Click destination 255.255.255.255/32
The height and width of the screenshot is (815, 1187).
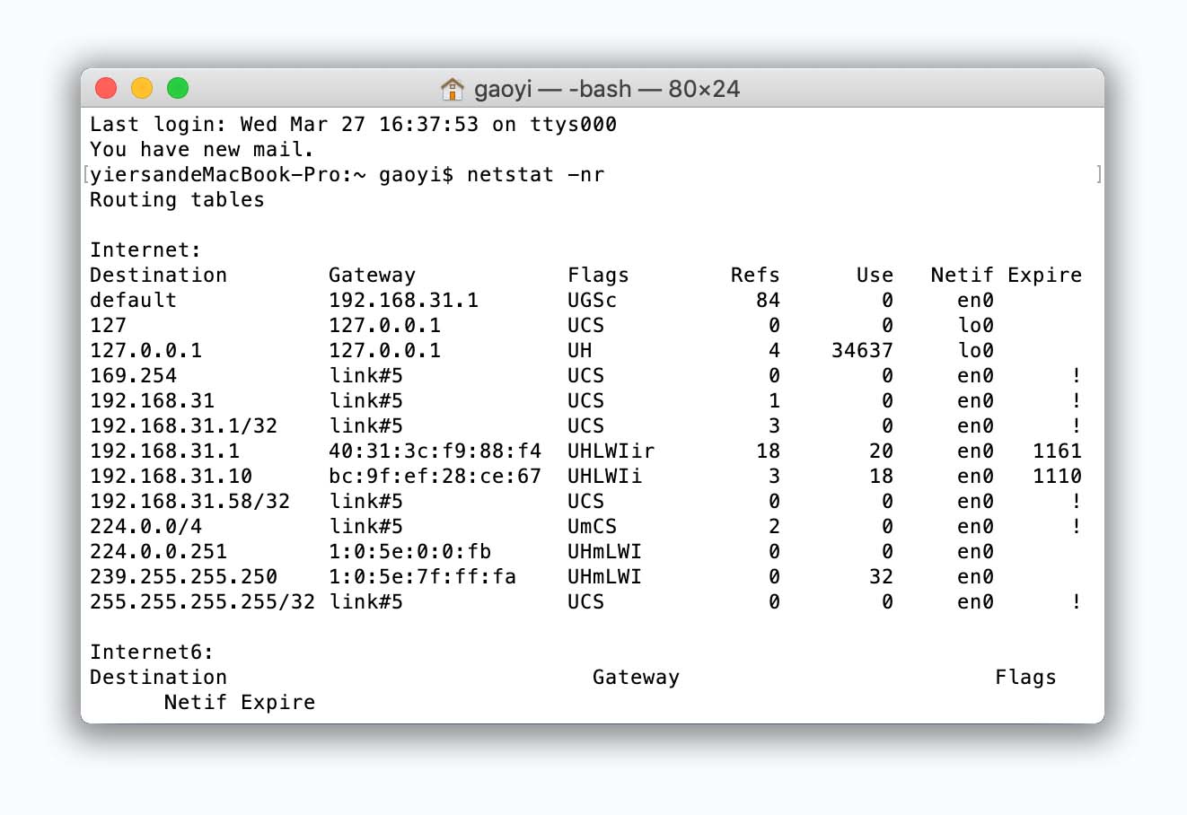202,601
